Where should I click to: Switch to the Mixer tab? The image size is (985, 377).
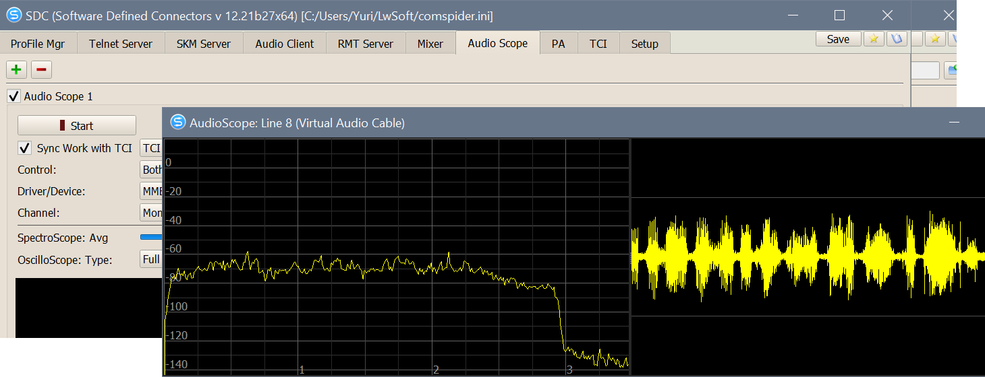(430, 44)
